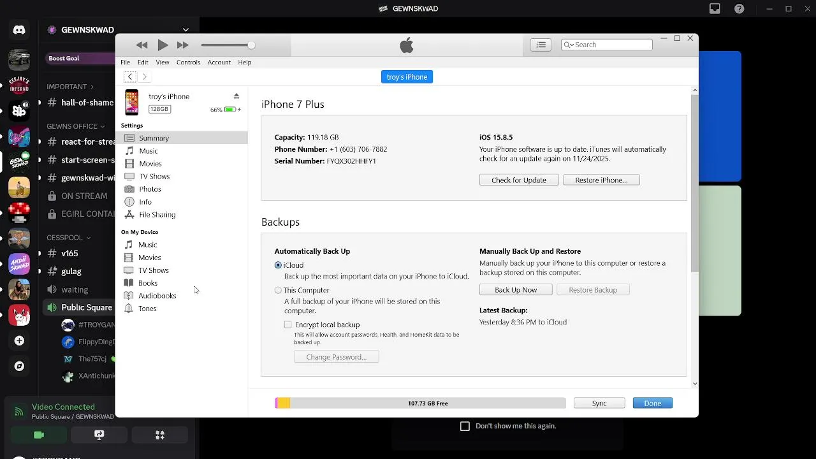Open Tones under On My Device
This screenshot has width=816, height=459.
[147, 309]
